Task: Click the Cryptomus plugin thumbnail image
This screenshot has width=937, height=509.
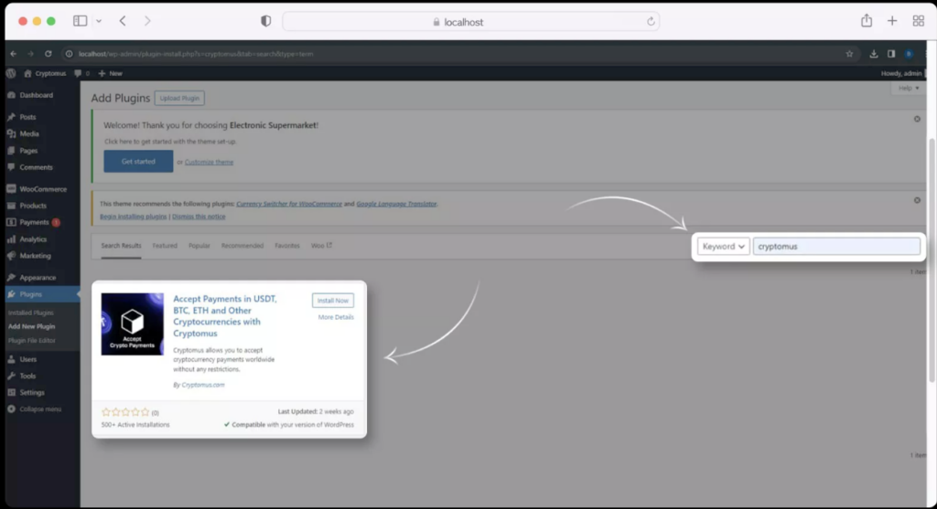Action: 132,324
